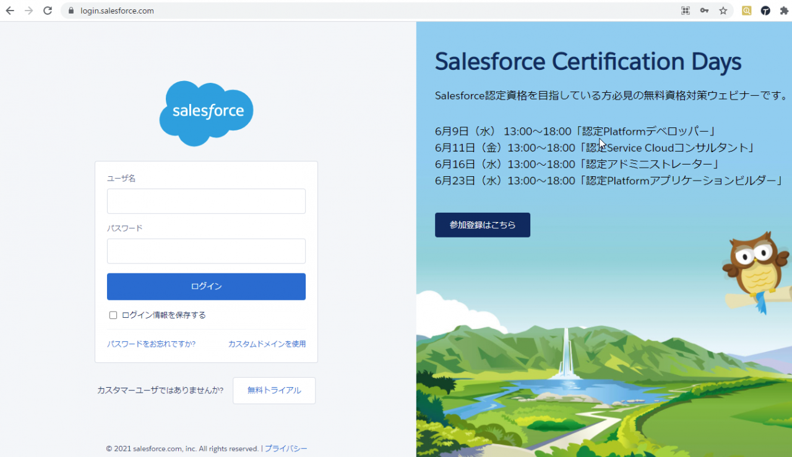The image size is (792, 457).
Task: Click the 6月11日 Service Cloudコンサルタント line
Action: pyautogui.click(x=596, y=148)
